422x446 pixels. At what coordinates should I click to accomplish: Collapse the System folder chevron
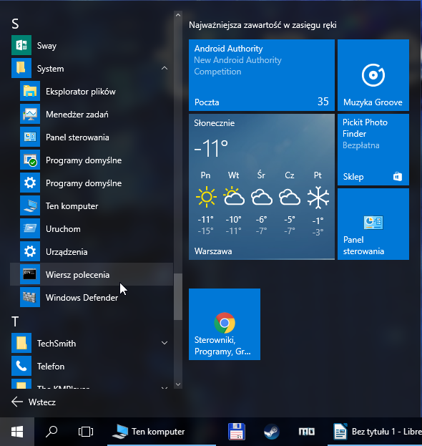[165, 68]
